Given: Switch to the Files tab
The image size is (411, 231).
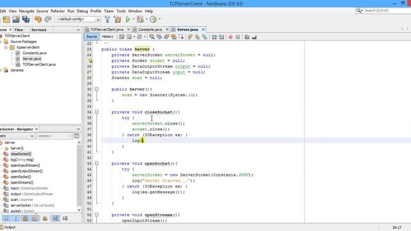Looking at the screenshot, I should pyautogui.click(x=19, y=30).
